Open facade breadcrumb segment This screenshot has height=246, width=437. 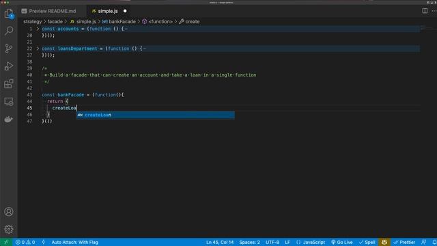coord(55,21)
